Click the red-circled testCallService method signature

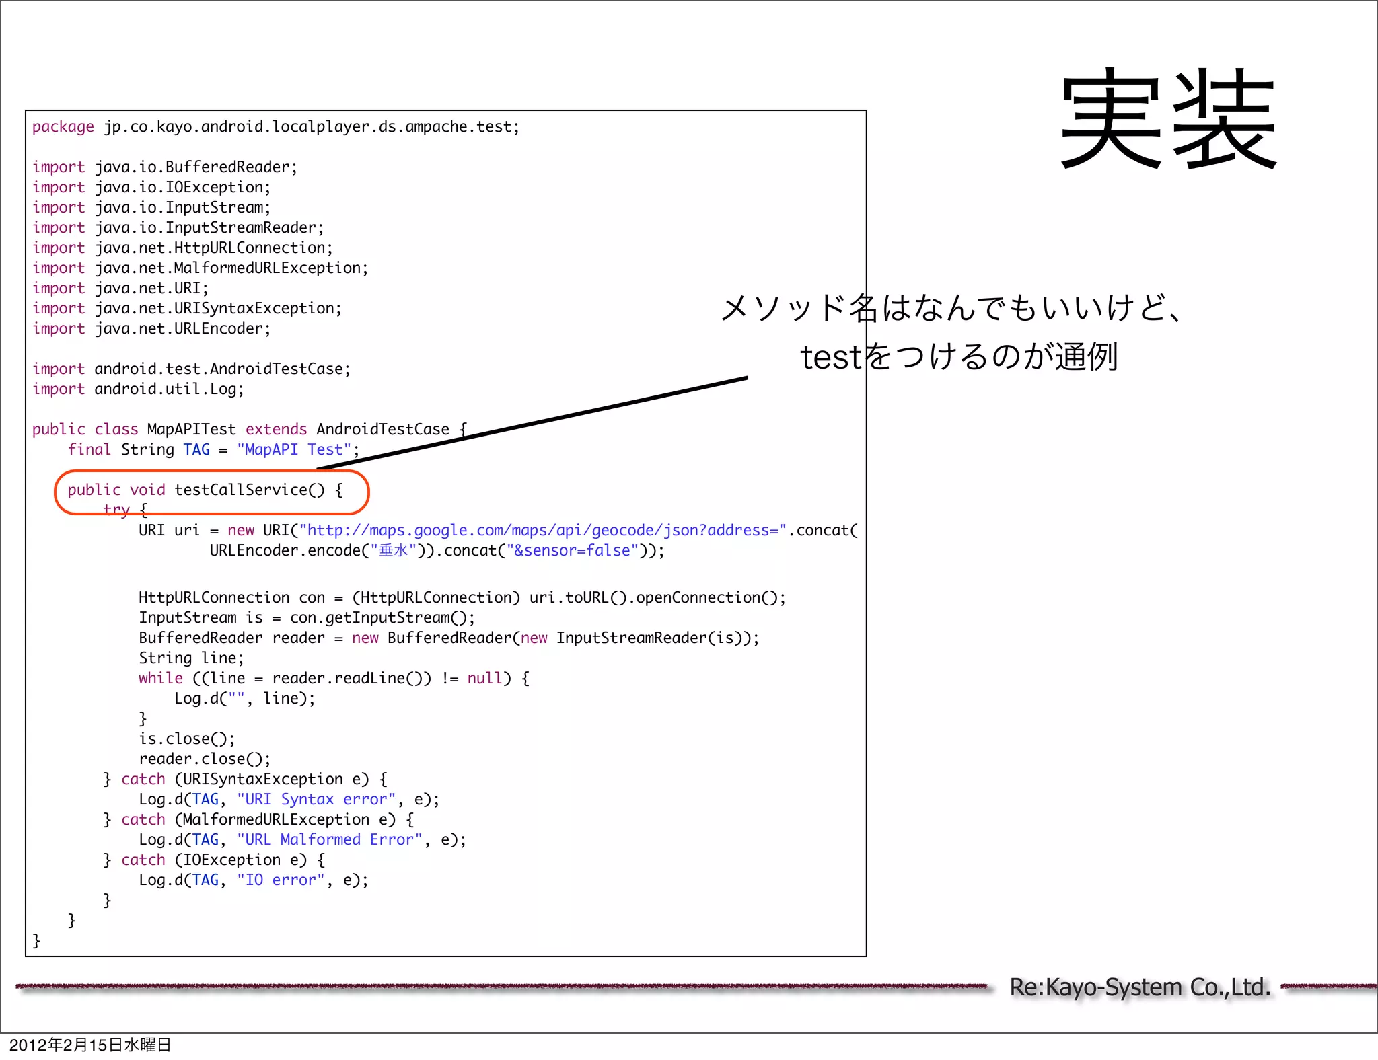tap(205, 490)
